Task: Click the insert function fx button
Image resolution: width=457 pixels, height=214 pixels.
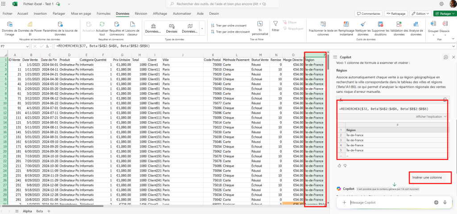Action: click(47, 46)
